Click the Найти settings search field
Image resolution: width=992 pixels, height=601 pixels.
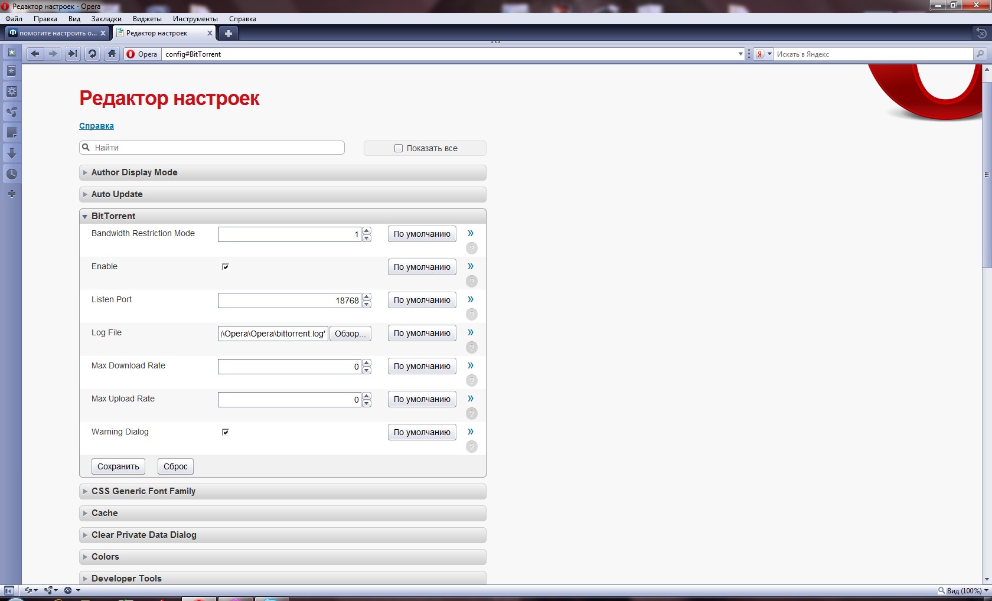click(x=212, y=148)
